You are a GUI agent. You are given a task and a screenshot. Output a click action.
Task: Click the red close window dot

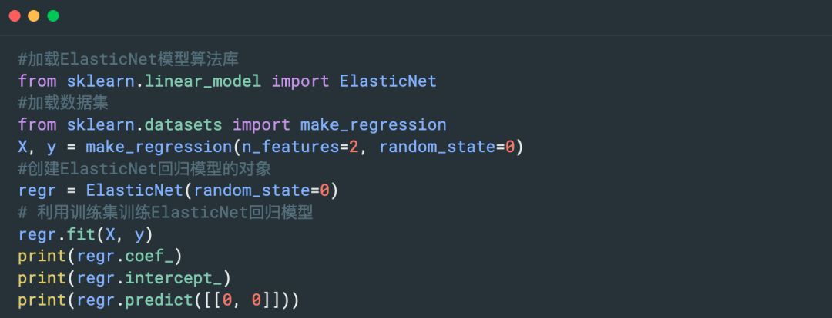[15, 16]
